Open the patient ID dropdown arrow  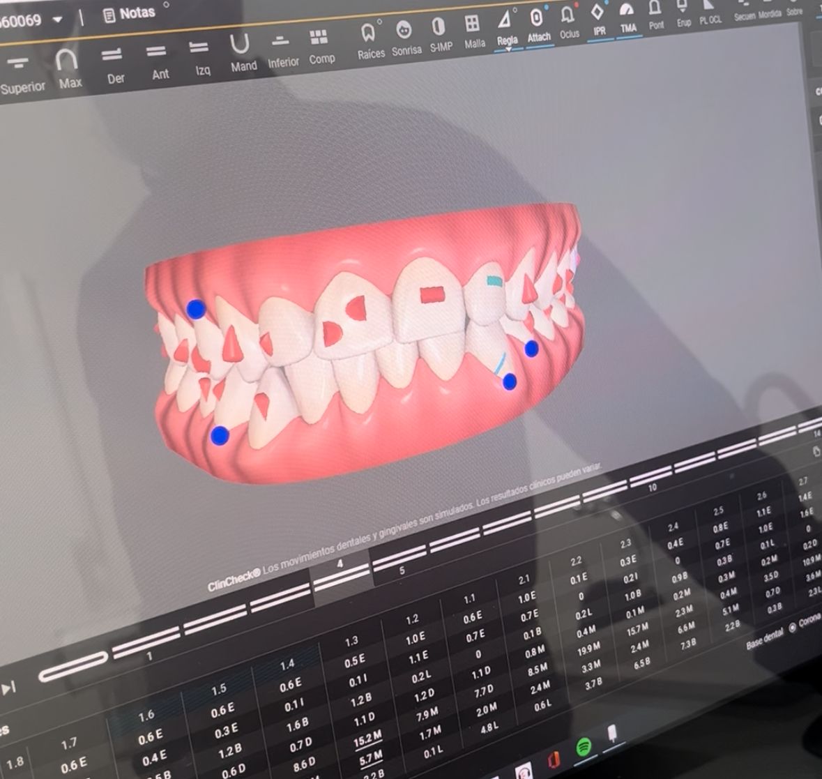tap(58, 19)
